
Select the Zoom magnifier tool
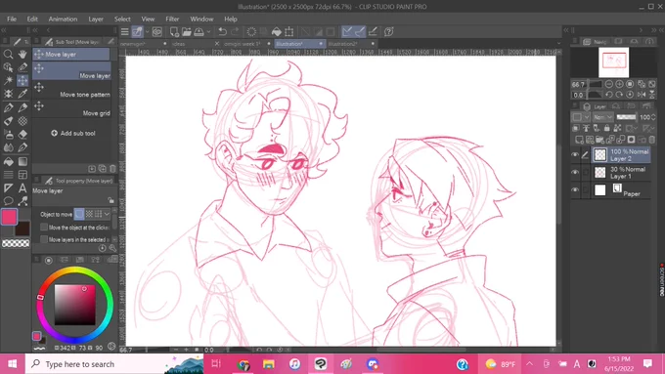[8, 55]
